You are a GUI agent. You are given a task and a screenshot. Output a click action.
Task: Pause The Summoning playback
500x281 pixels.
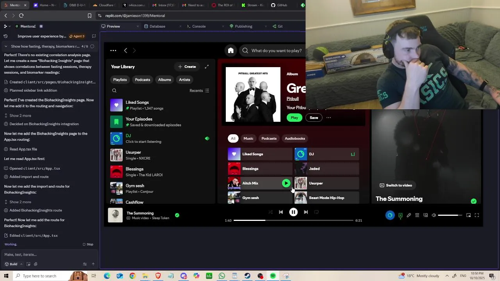[293, 212]
